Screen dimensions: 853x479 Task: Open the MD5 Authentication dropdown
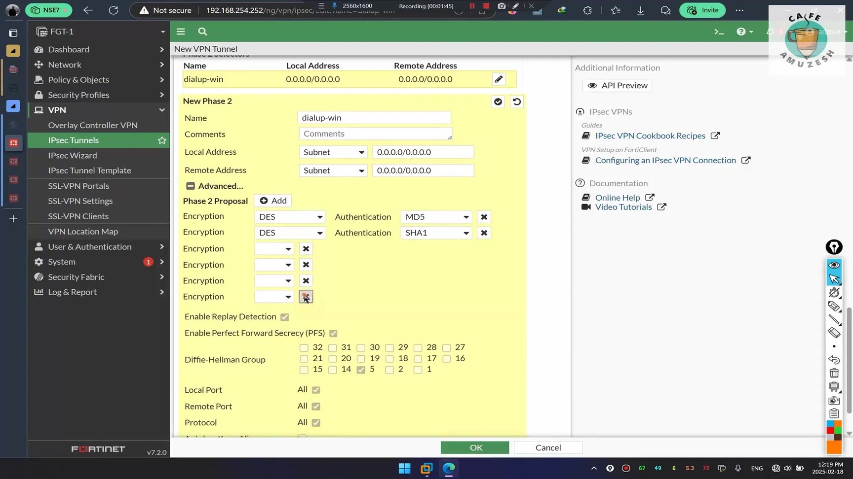click(x=436, y=217)
